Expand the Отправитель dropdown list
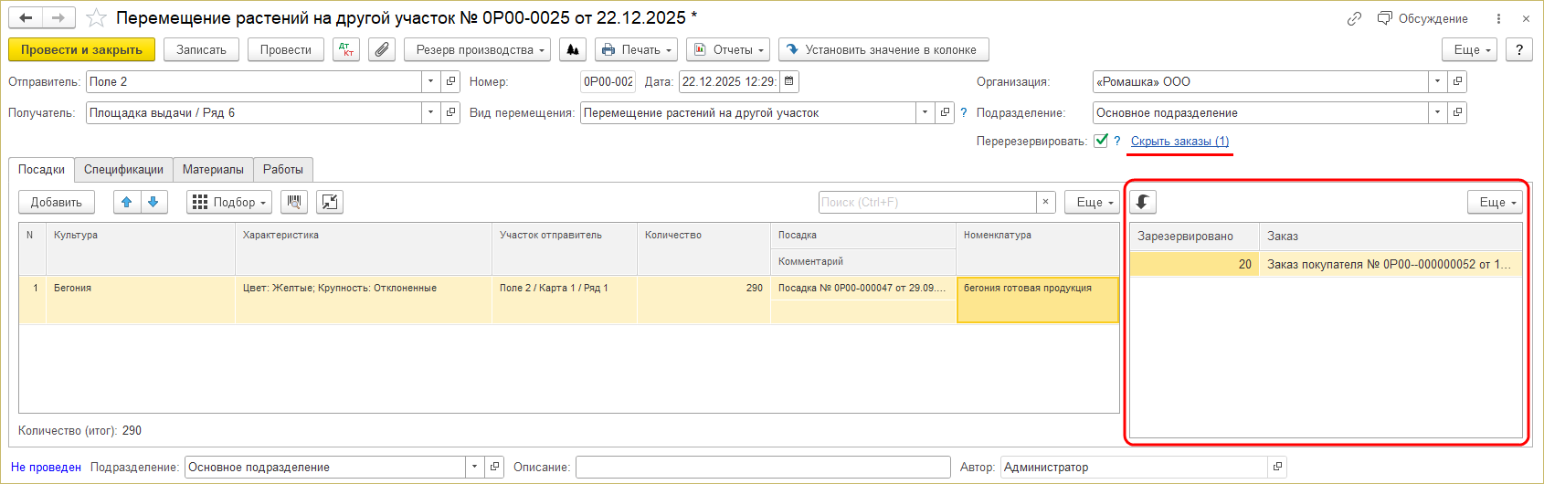 (x=431, y=81)
